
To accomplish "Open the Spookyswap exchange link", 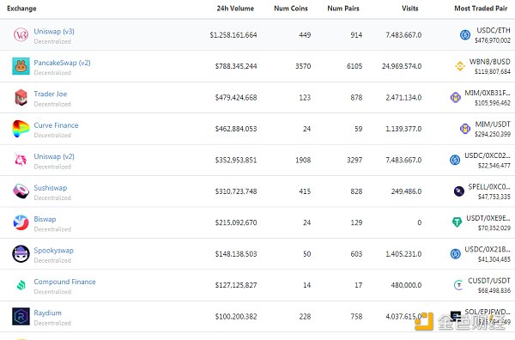I will [53, 251].
